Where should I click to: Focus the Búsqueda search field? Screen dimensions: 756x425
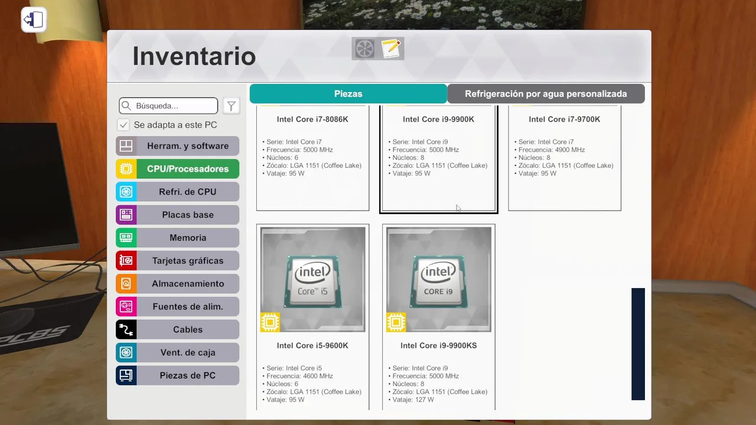coord(168,106)
